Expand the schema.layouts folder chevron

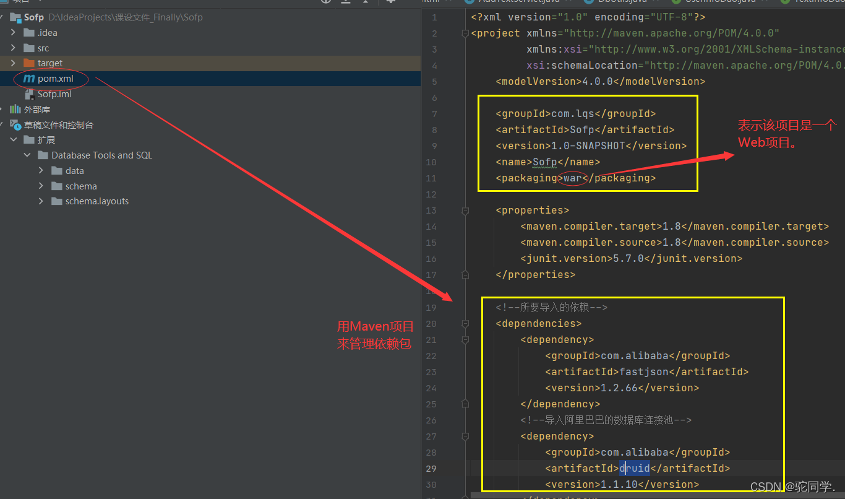(x=41, y=201)
